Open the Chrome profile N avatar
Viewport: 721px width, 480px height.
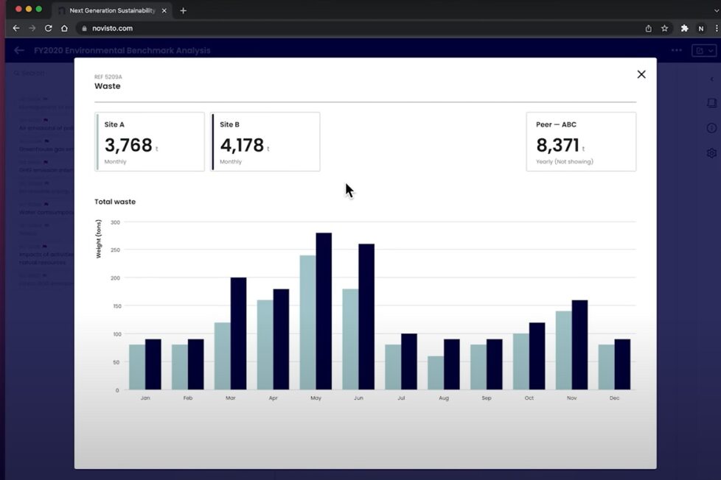[x=701, y=28]
